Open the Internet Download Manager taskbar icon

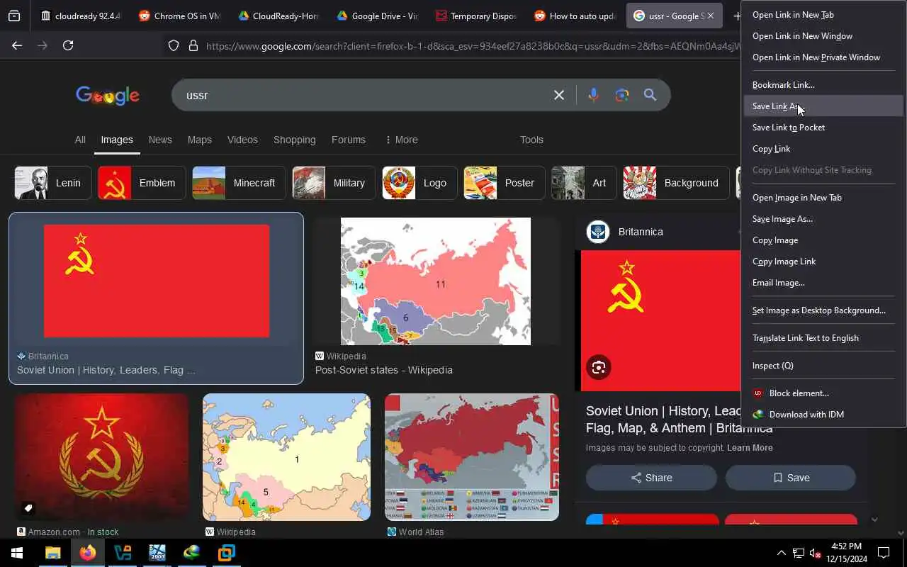192,553
